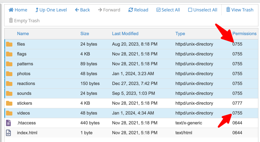Select the files folder name
The image size is (260, 142).
(x=21, y=44)
